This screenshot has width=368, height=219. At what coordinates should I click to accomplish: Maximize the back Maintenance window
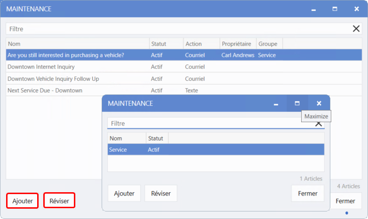[335, 9]
